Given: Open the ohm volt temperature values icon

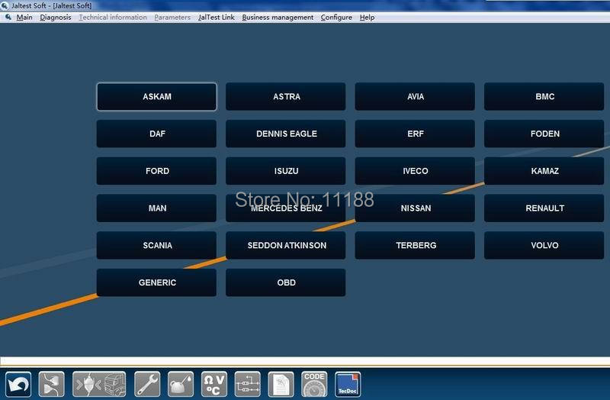Looking at the screenshot, I should click(214, 384).
